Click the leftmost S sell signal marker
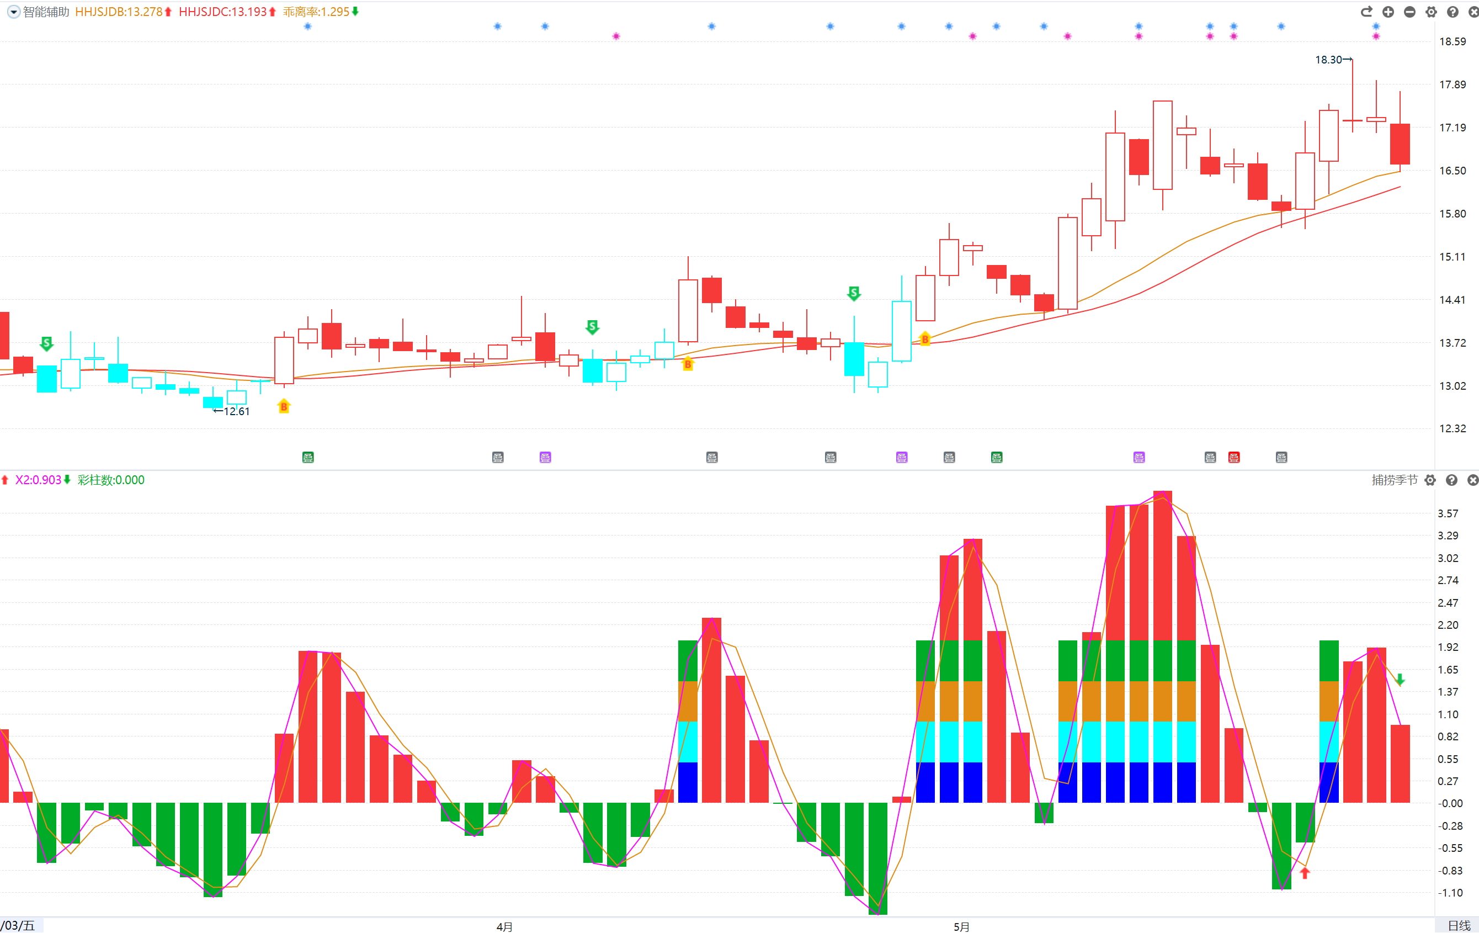1479x933 pixels. (x=47, y=343)
